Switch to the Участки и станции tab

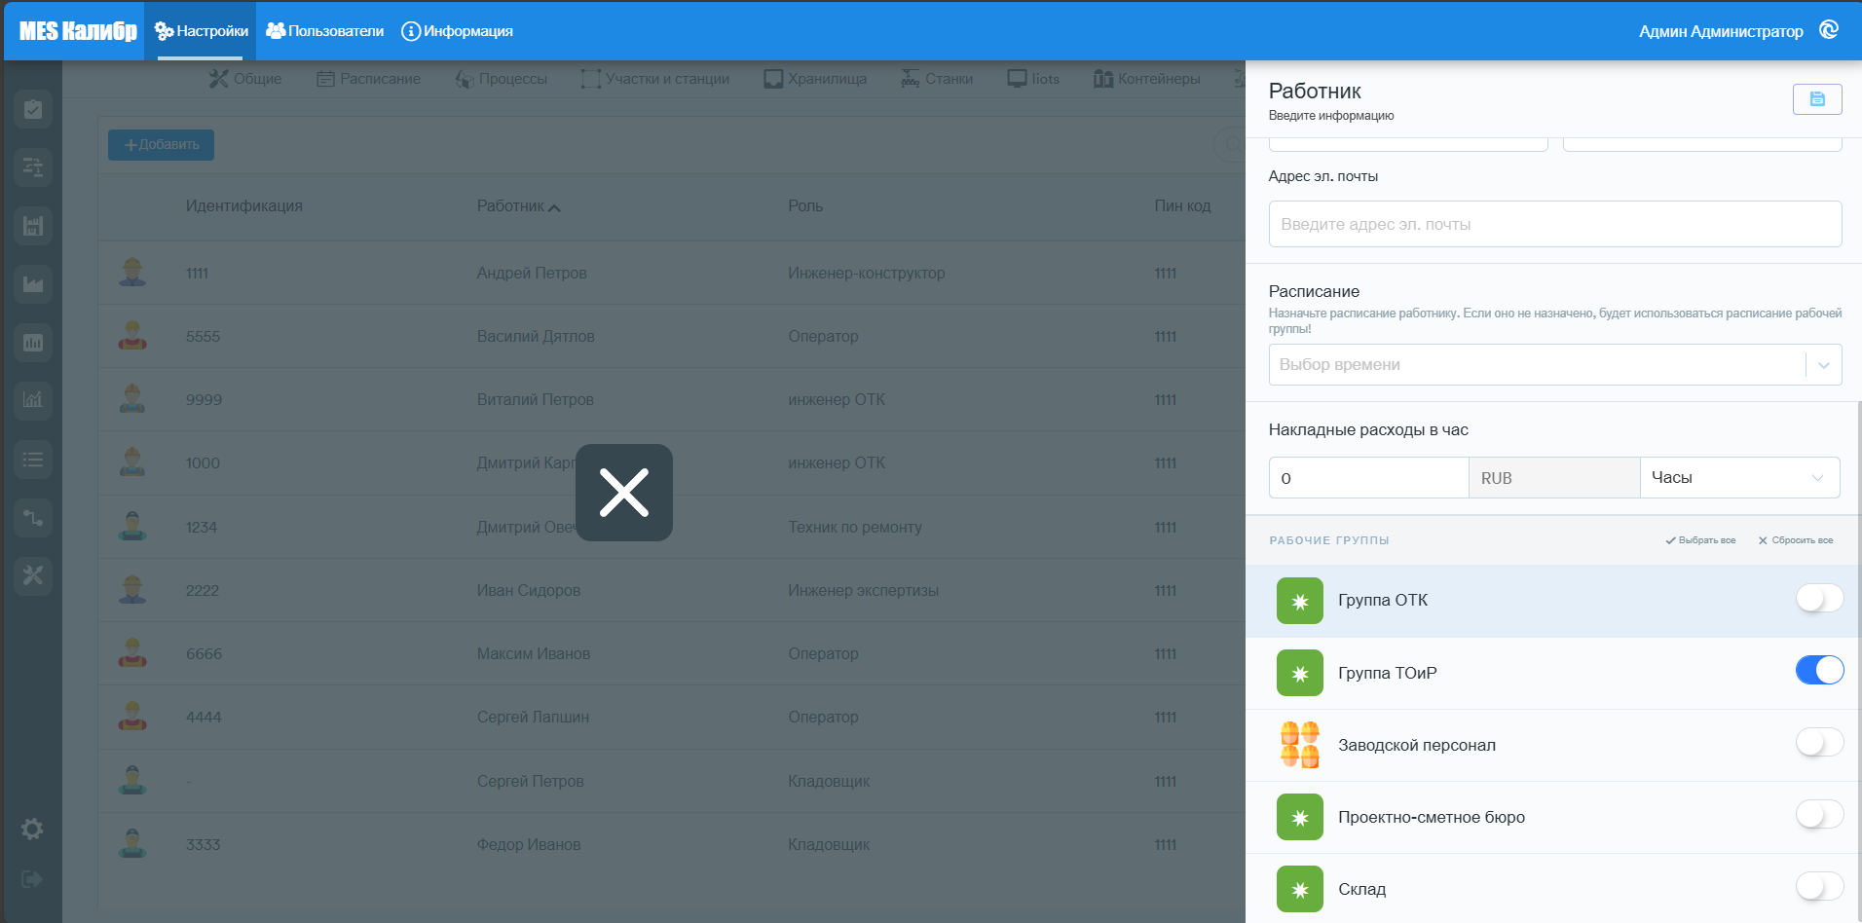(655, 79)
